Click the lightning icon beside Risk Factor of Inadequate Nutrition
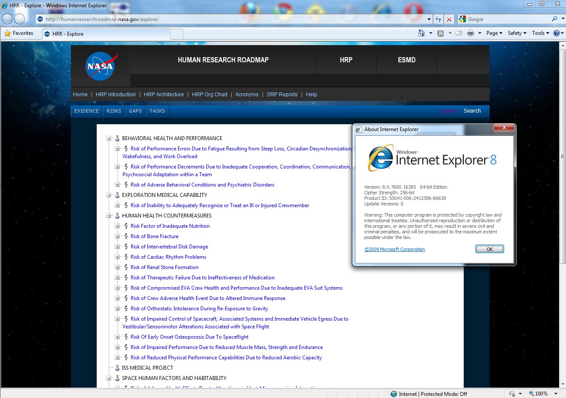The width and height of the screenshot is (566, 398). click(126, 226)
